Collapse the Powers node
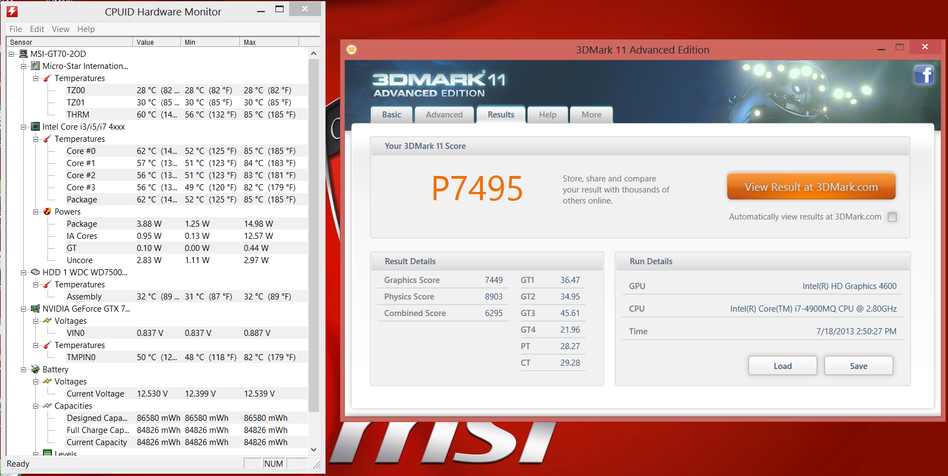 [36, 212]
